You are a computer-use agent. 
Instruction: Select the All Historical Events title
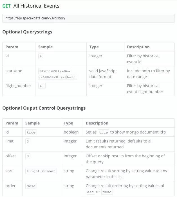coord(36,6)
